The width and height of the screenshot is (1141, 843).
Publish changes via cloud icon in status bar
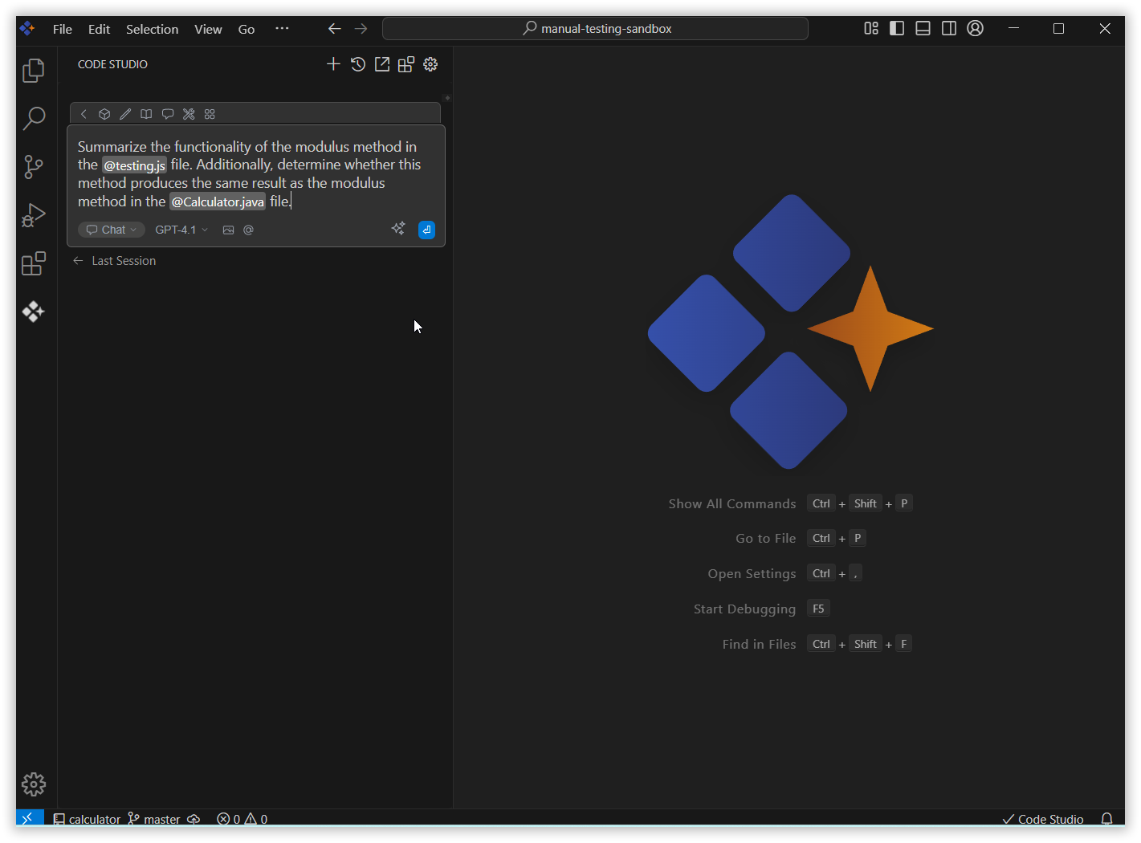(194, 819)
